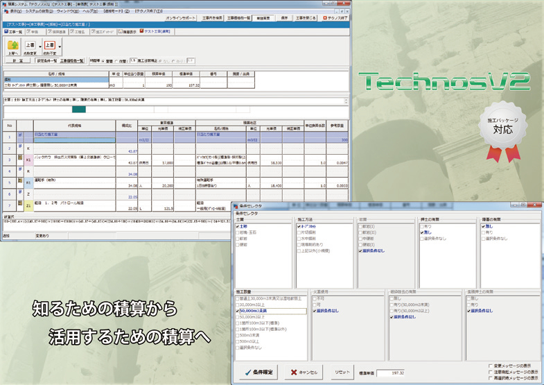Image resolution: width=544 pixels, height=385 pixels.
Task: Check the 30,000m3以上 checkbox
Action: pyautogui.click(x=238, y=305)
